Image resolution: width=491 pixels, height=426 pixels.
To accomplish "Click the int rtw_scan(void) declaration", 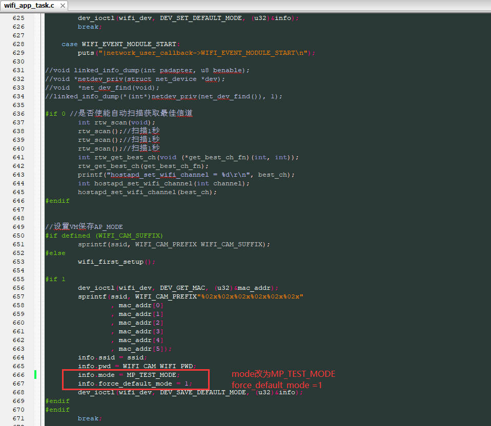I will coord(116,122).
